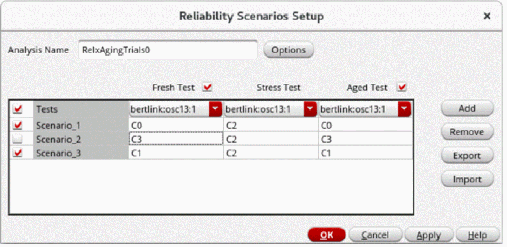Uncheck the Scenario_1 row checkbox
Screen dimensions: 507x247
pyautogui.click(x=18, y=125)
